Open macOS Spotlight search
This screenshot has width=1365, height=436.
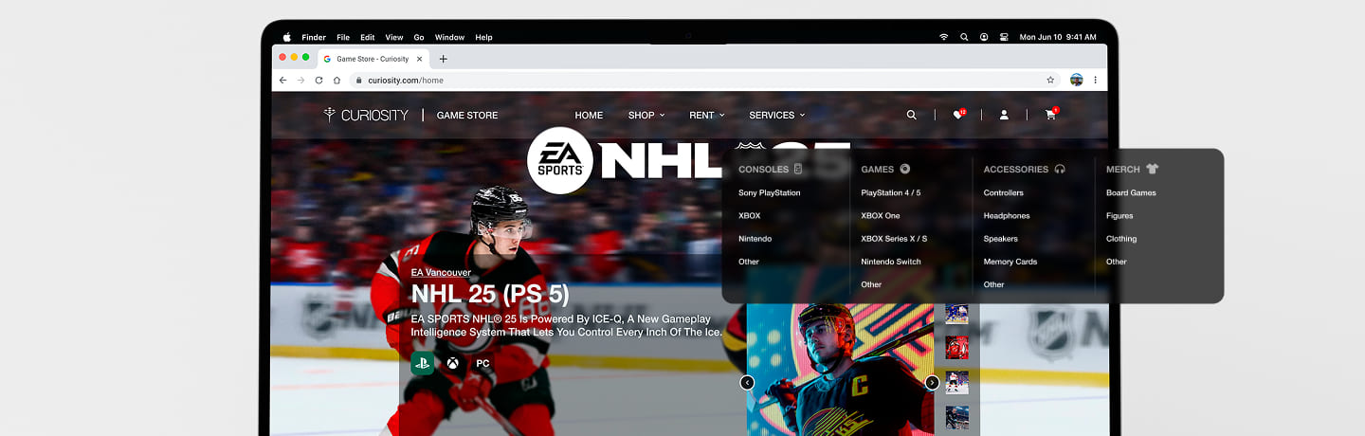coord(964,37)
